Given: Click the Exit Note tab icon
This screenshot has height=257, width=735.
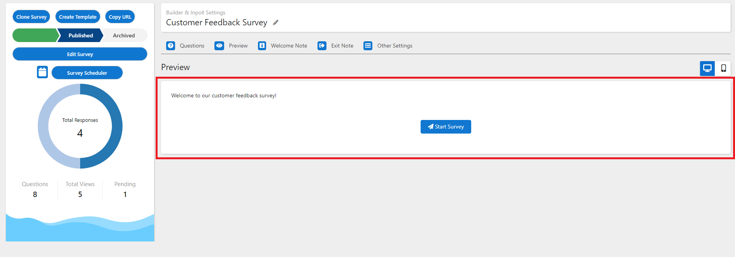Looking at the screenshot, I should pyautogui.click(x=322, y=46).
